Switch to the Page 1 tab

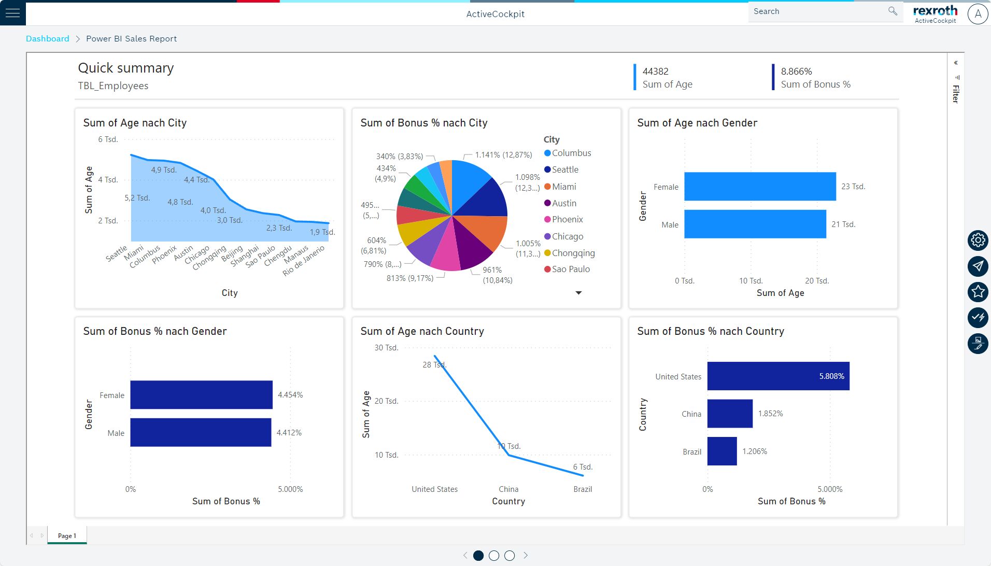click(67, 535)
